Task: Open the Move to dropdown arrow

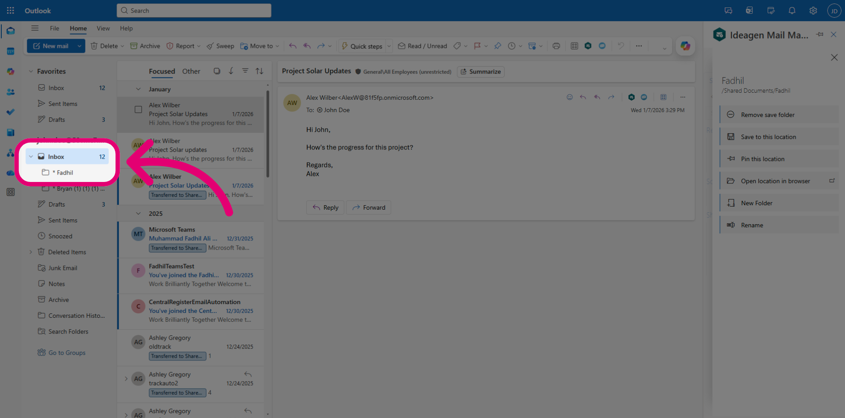Action: [x=277, y=46]
